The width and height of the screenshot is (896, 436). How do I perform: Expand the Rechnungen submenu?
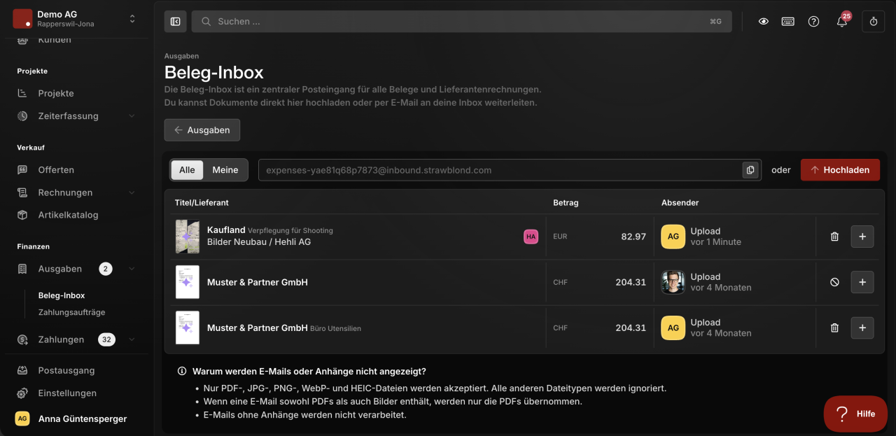(132, 192)
